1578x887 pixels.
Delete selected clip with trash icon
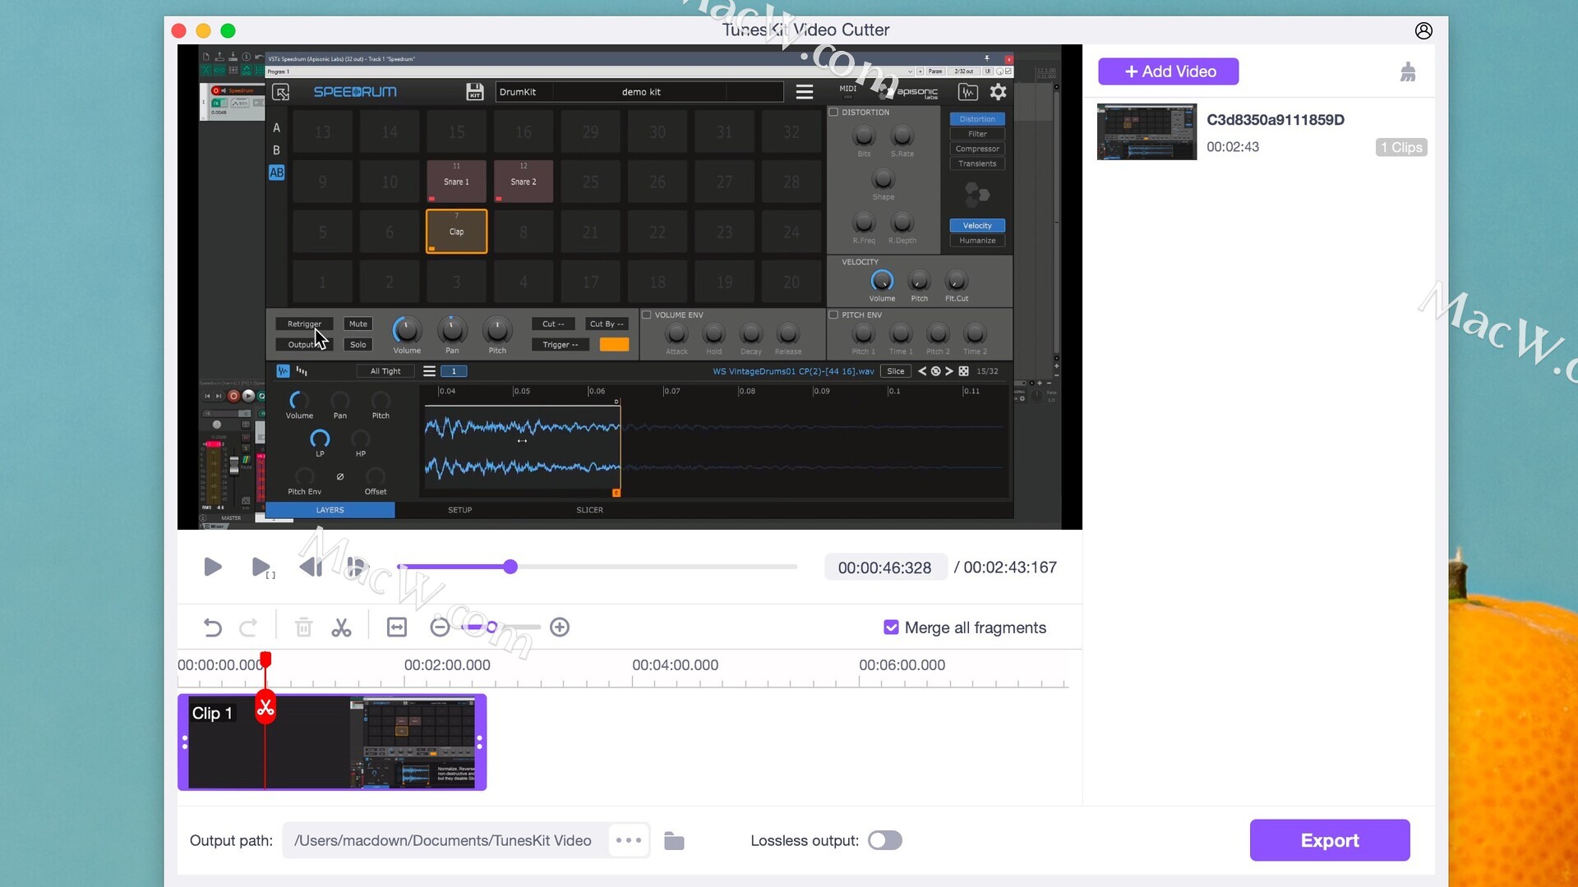click(303, 627)
